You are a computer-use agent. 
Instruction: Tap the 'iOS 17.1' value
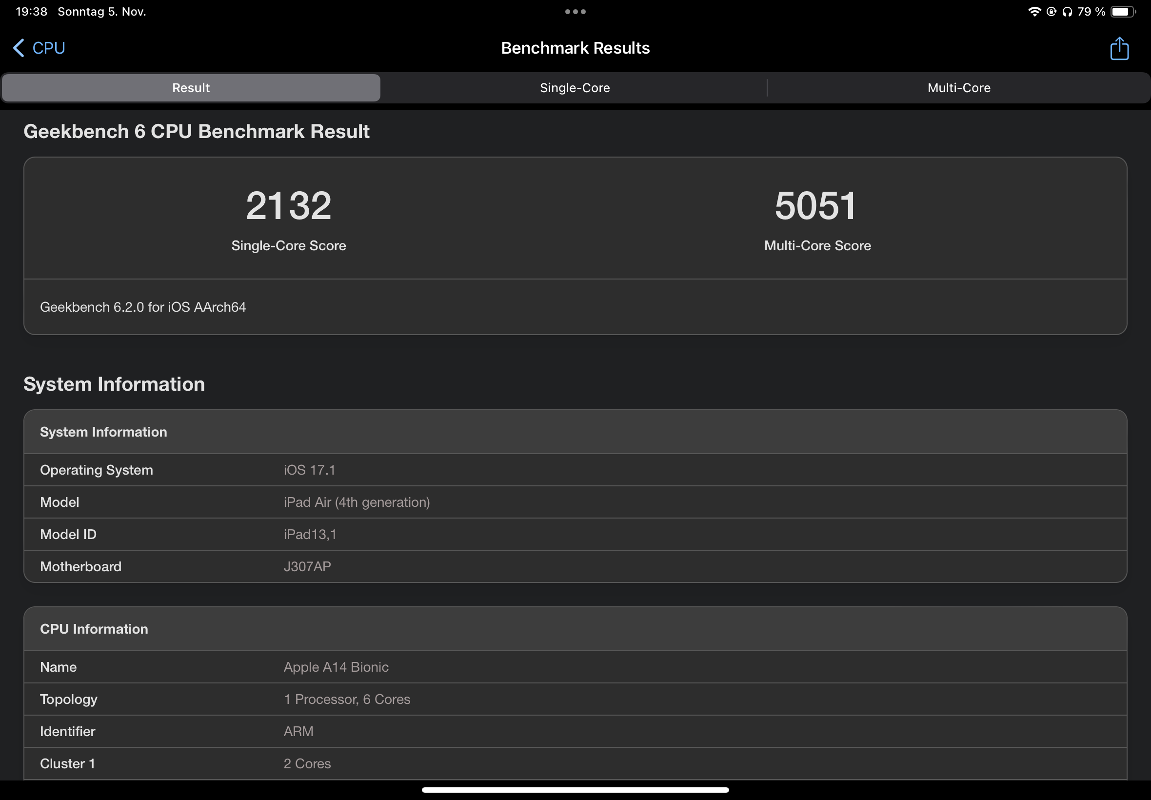tap(309, 470)
